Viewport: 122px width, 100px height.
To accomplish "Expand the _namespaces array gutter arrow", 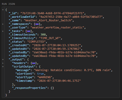I will tap(3, 24).
